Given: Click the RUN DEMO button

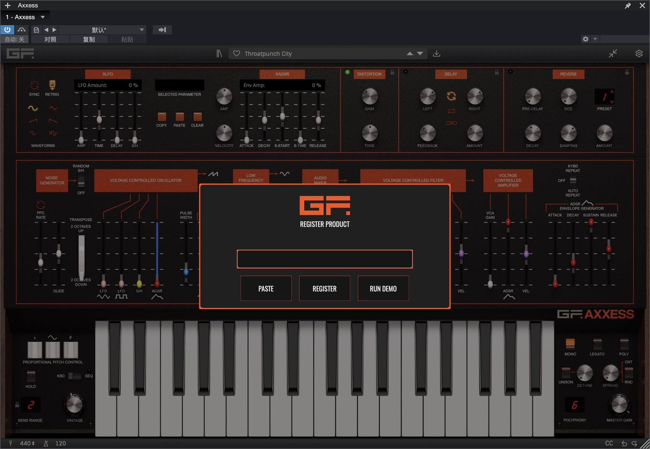Looking at the screenshot, I should pyautogui.click(x=383, y=288).
